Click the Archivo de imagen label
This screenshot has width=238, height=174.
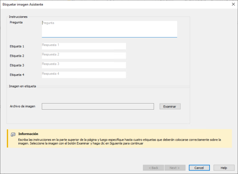point(23,106)
